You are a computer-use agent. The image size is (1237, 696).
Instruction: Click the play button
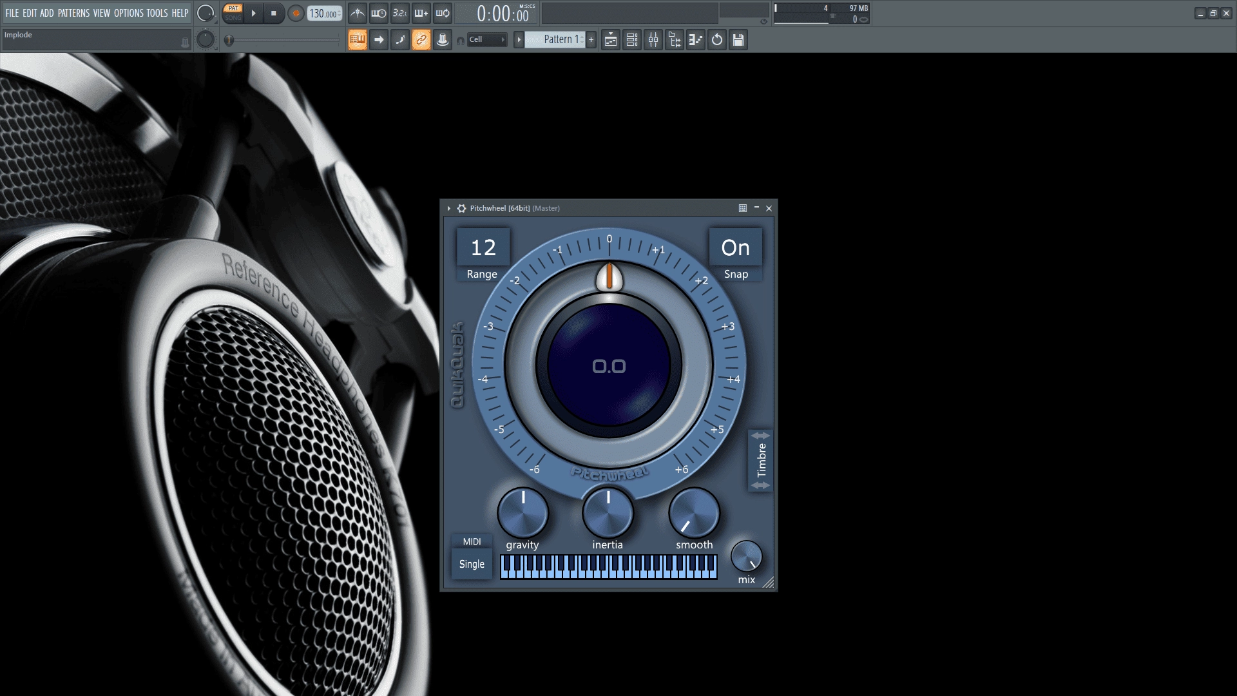coord(254,13)
